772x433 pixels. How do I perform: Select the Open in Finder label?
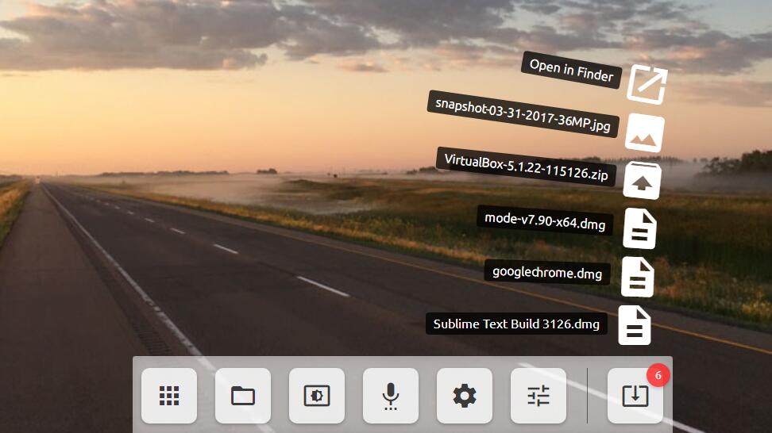click(x=571, y=71)
